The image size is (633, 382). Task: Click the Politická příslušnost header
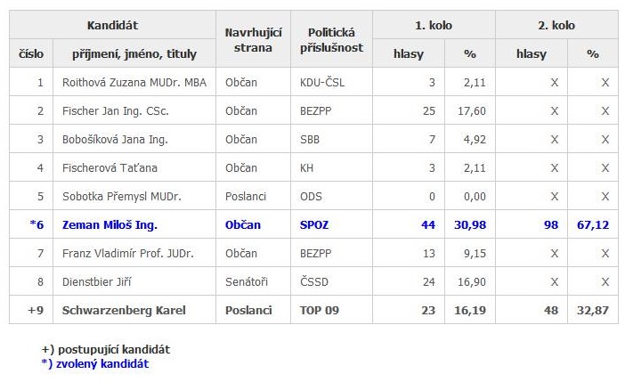click(x=331, y=40)
